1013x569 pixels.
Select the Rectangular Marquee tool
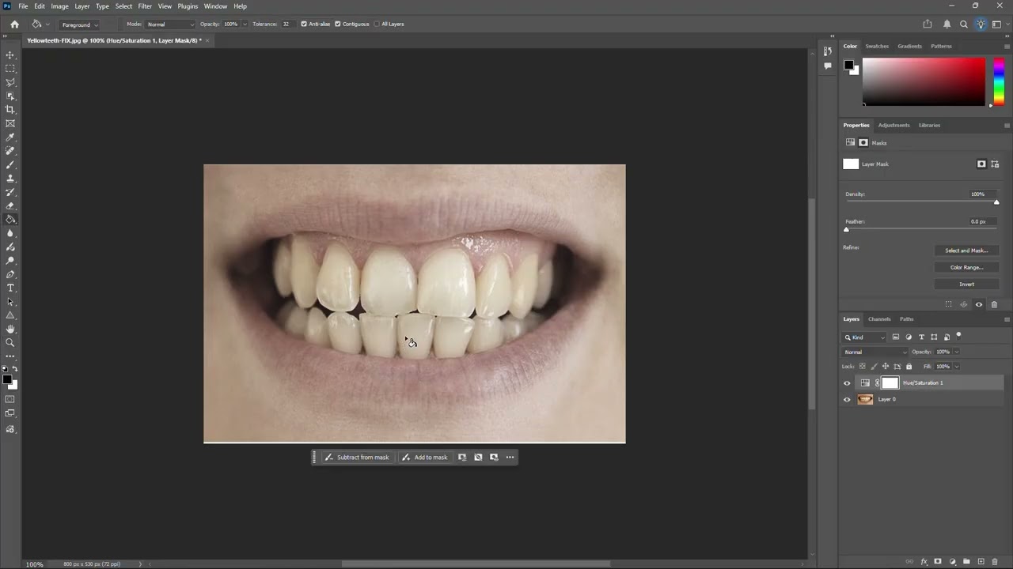tap(10, 69)
